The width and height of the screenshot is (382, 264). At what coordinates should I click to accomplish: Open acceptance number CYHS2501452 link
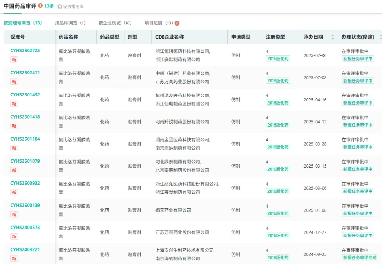click(x=25, y=95)
